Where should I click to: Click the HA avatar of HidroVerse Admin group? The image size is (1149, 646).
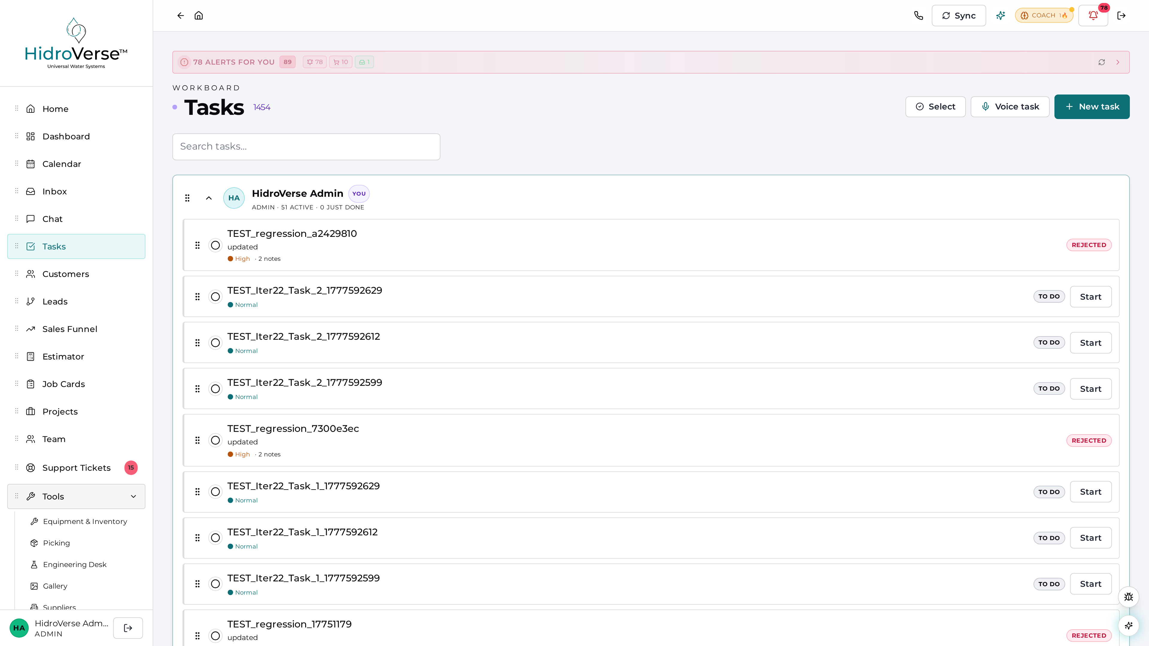[234, 198]
